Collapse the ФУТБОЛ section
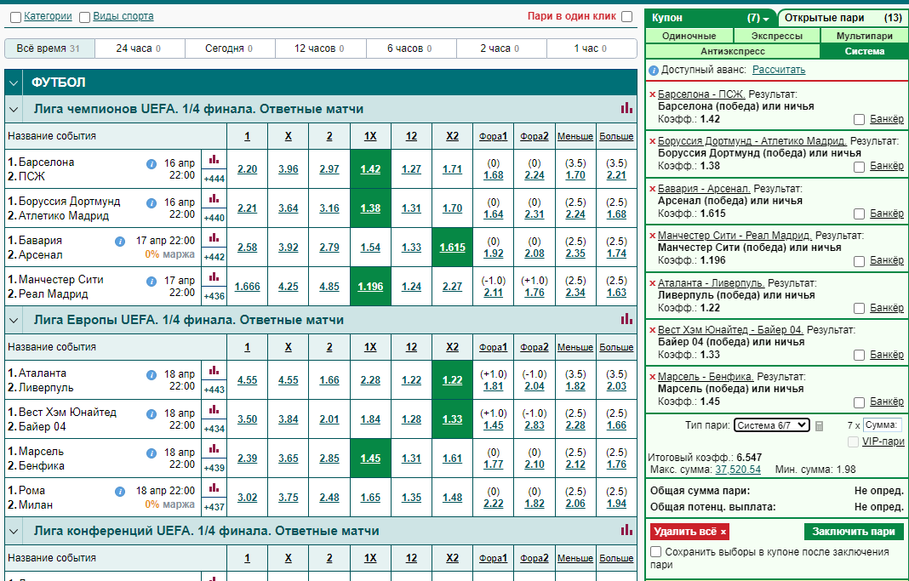This screenshot has height=581, width=909. pyautogui.click(x=14, y=83)
